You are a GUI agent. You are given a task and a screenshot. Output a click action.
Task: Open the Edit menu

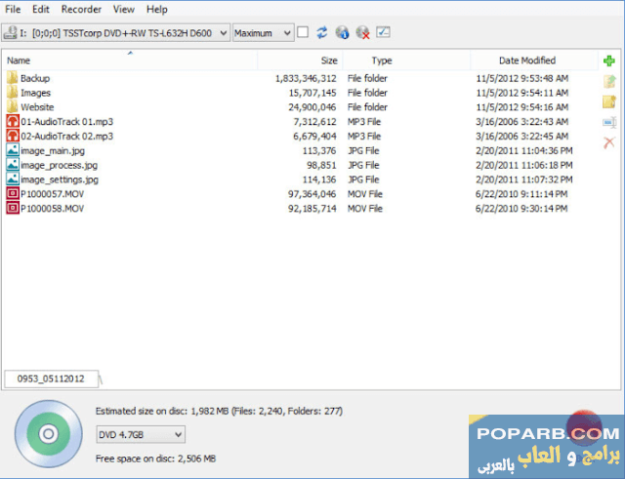(x=40, y=9)
